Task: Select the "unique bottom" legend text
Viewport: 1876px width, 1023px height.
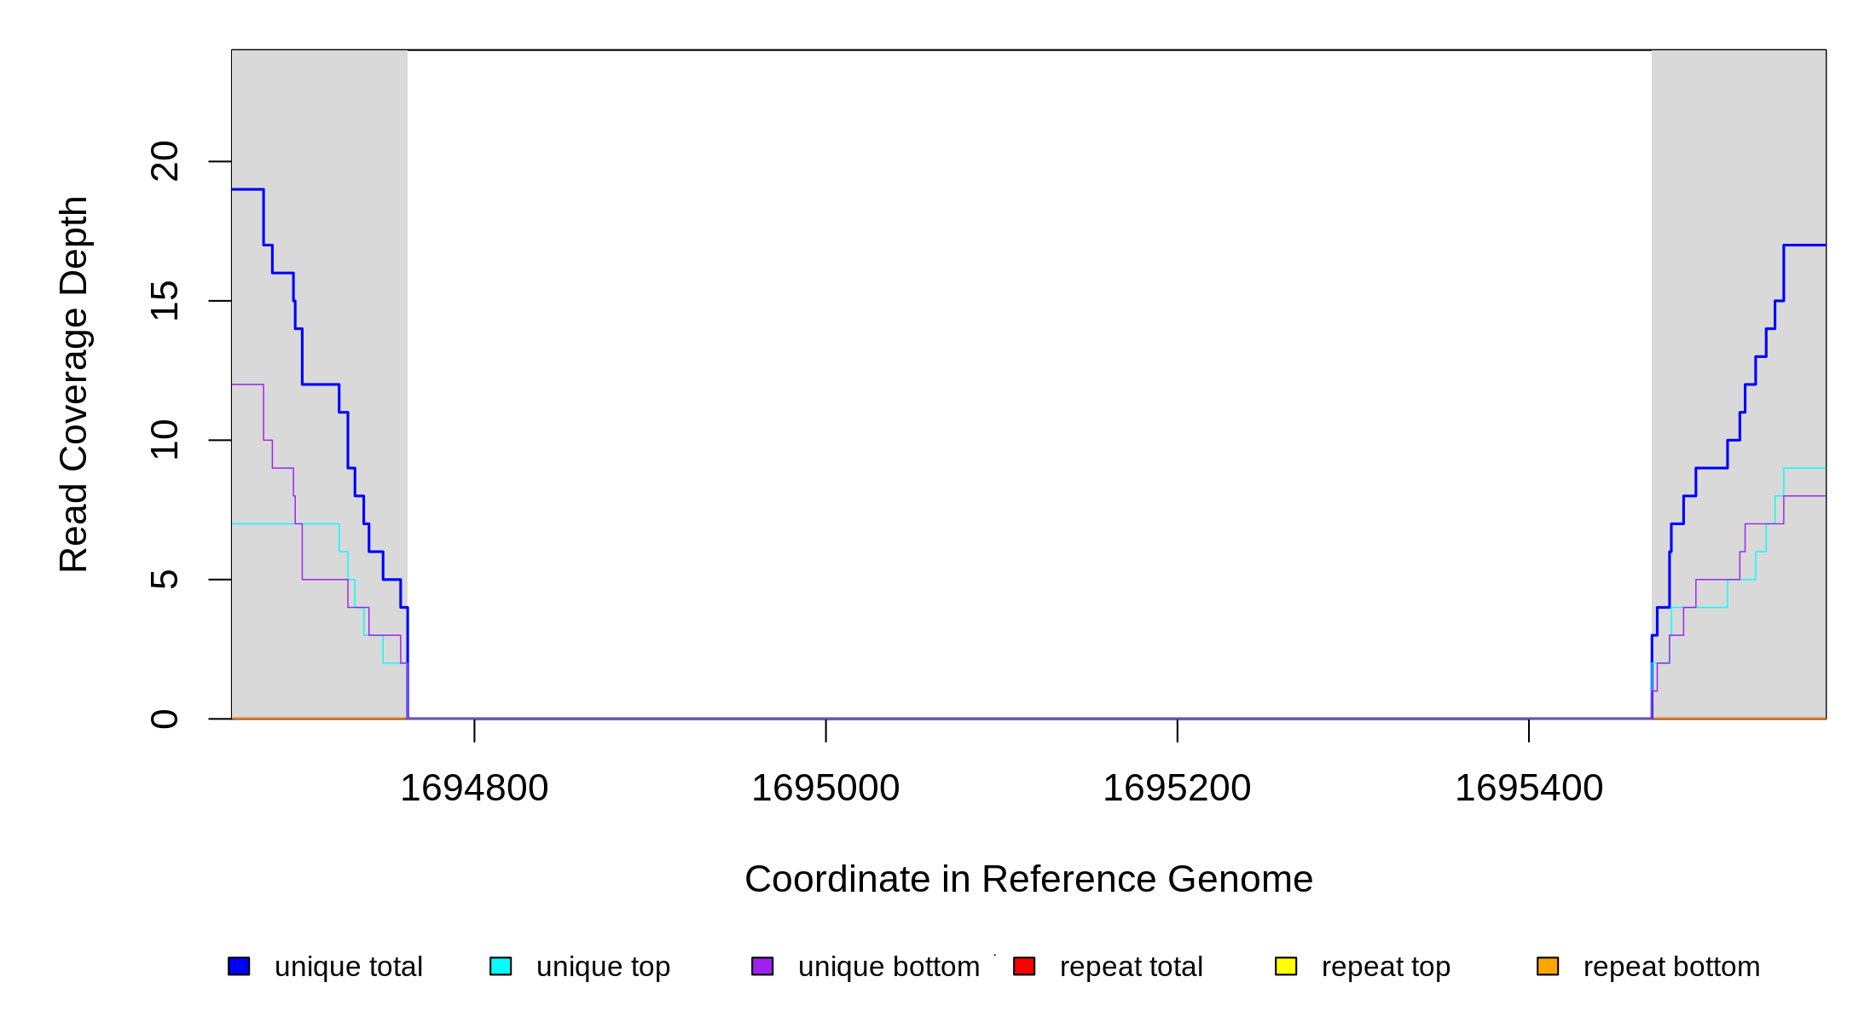Action: (x=889, y=967)
